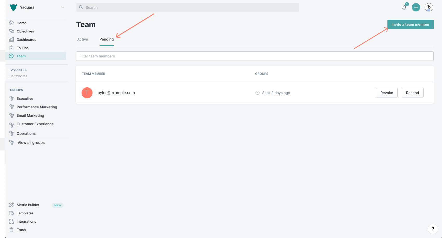This screenshot has height=238, width=442.
Task: Go to Templates in the sidebar
Action: point(25,213)
